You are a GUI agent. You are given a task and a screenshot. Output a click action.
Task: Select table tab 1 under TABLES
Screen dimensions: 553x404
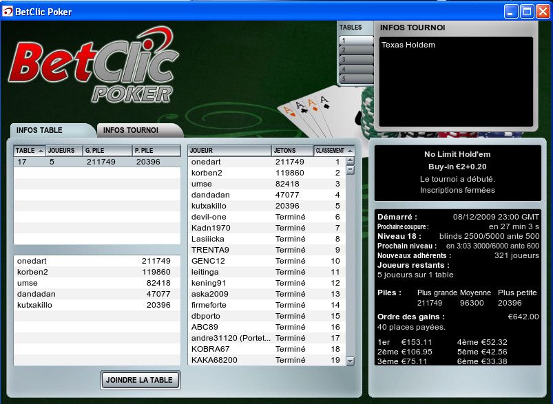click(356, 40)
